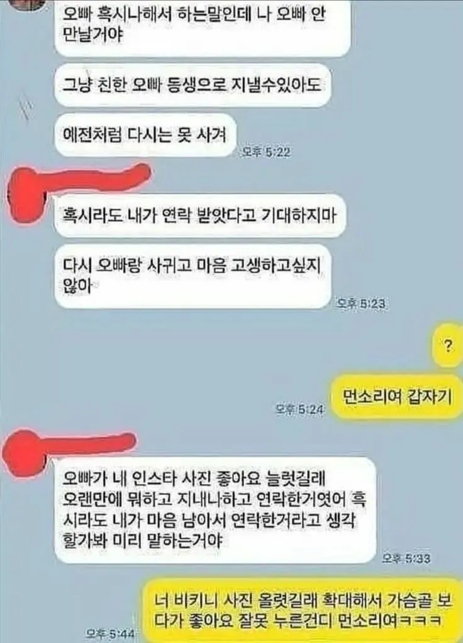Screen dimensions: 463x643
Task: Select the yellow bubble starting '너 비키니 사진'
Action: click(303, 611)
